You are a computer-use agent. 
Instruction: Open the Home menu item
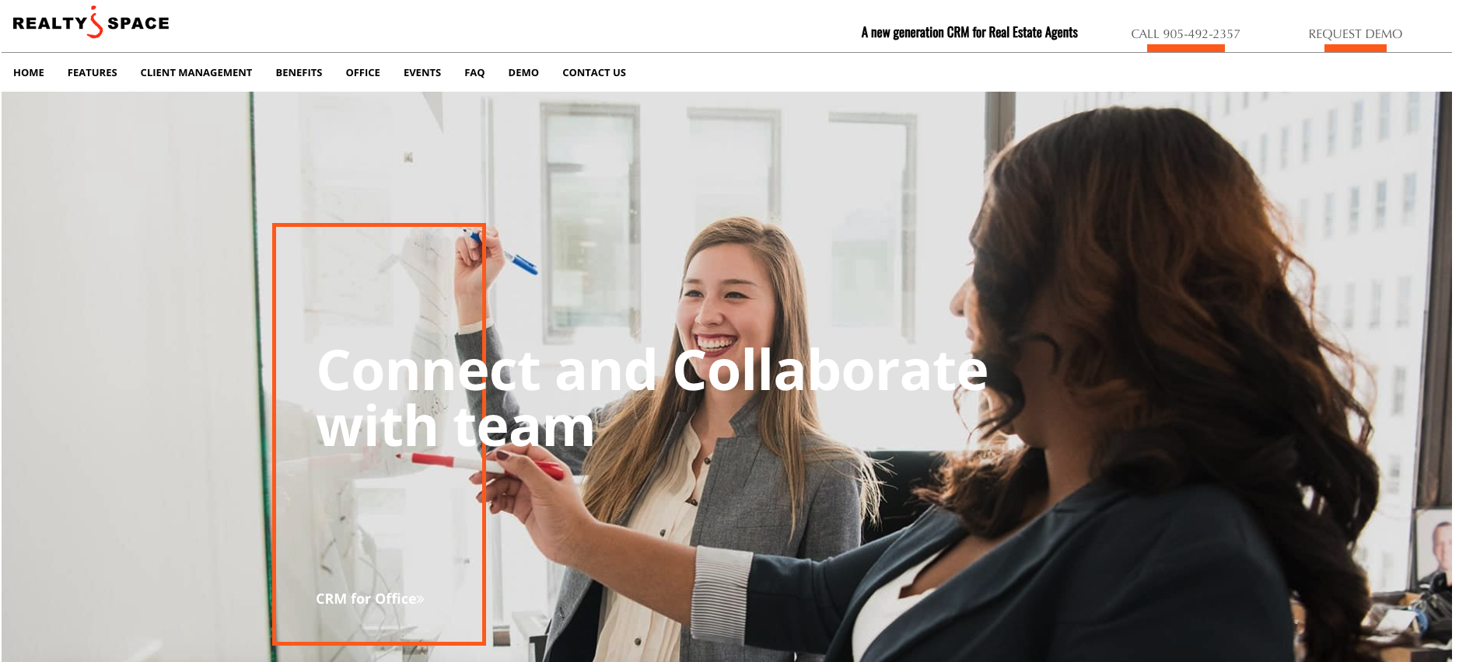[x=29, y=73]
